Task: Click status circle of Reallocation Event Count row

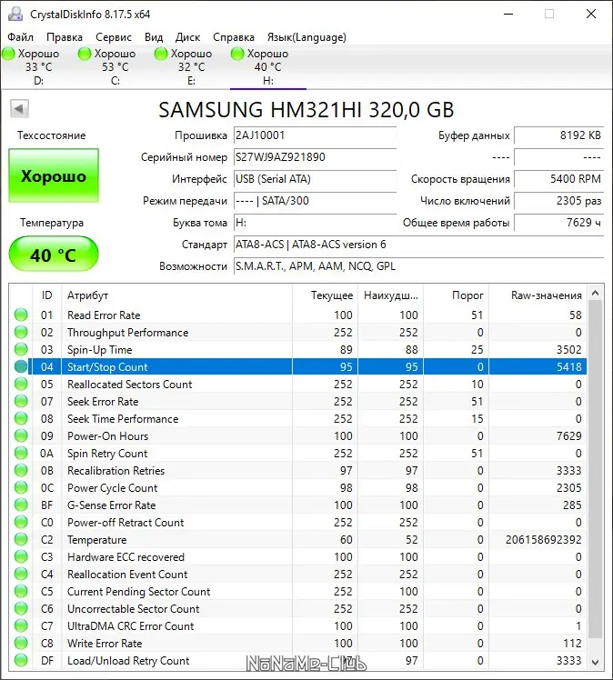Action: [x=21, y=574]
